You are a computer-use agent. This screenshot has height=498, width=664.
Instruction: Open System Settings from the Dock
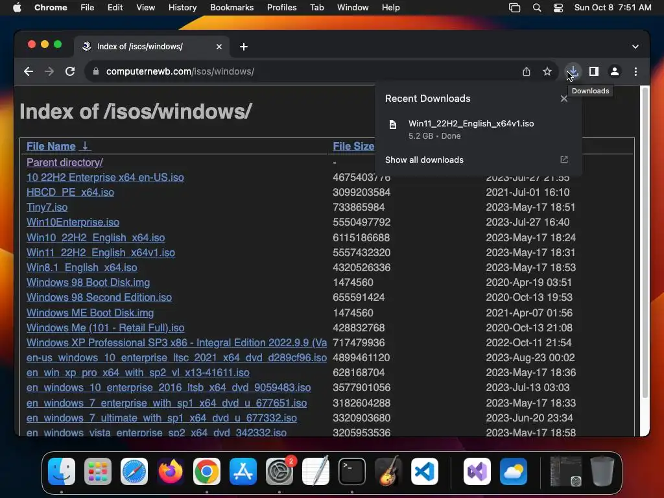tap(279, 471)
